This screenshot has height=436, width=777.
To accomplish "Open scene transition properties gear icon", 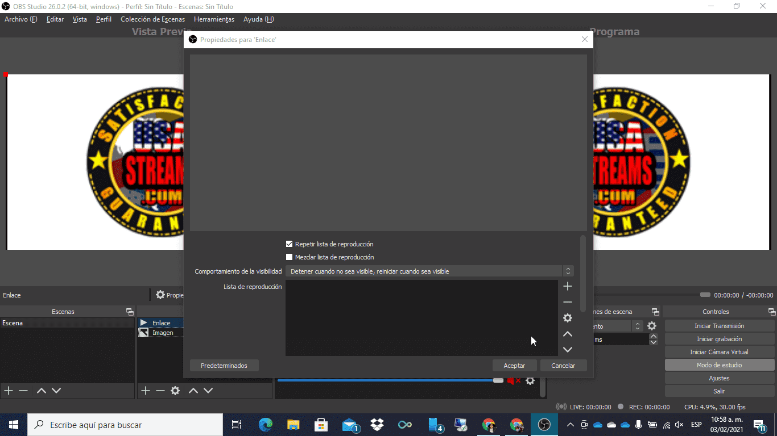I will click(652, 326).
